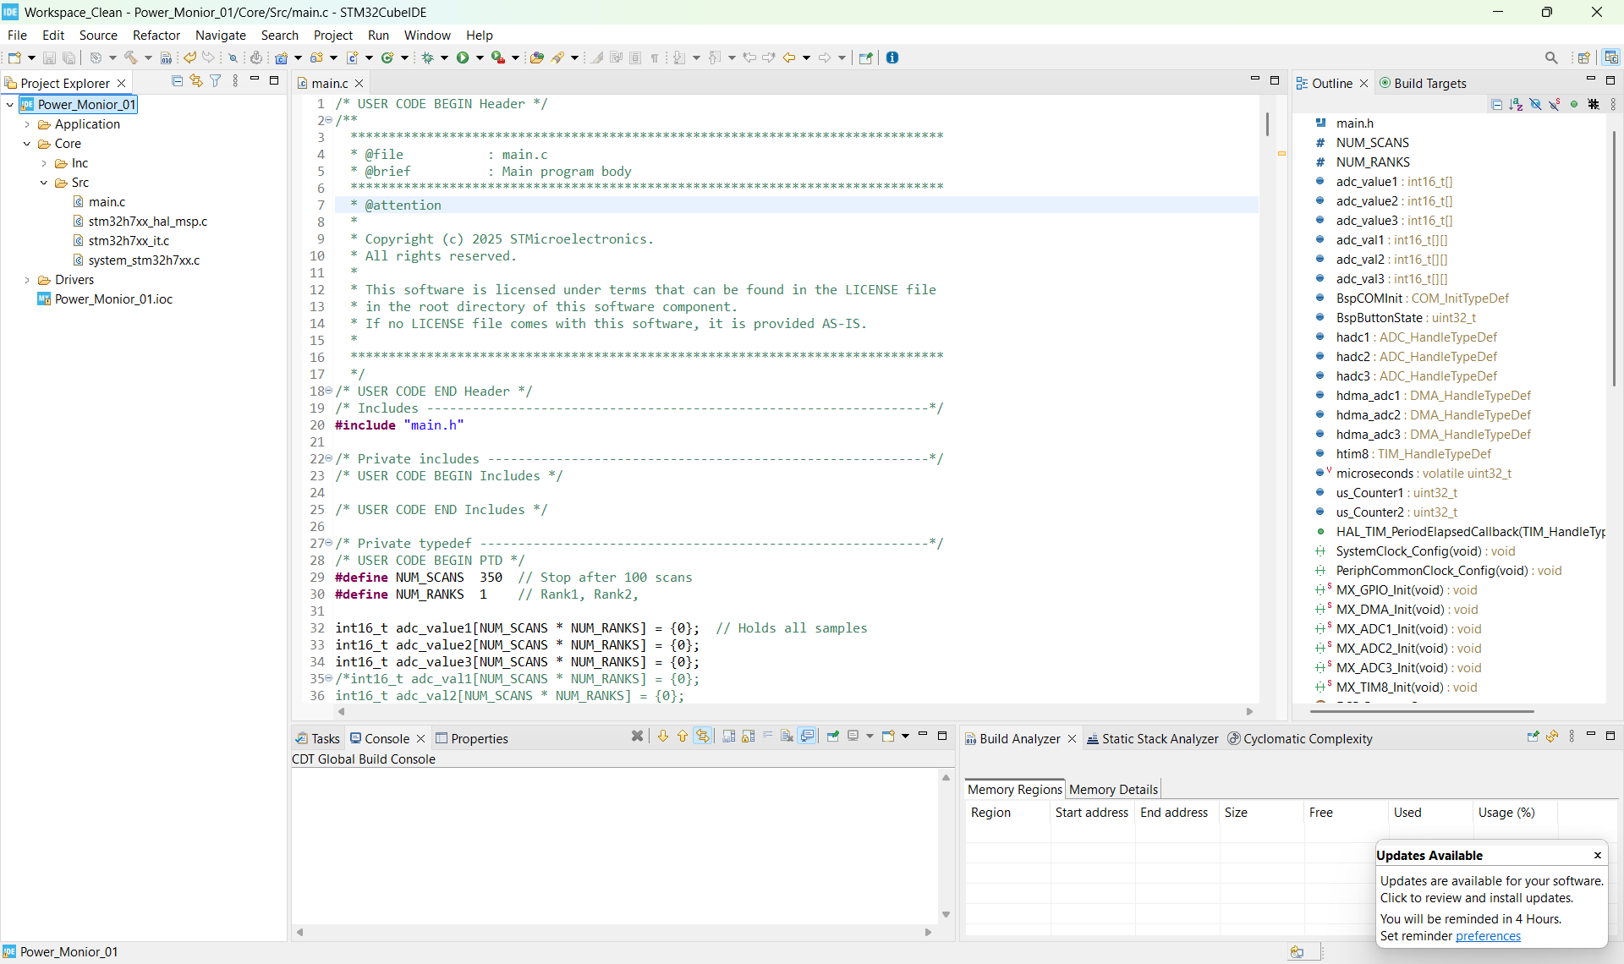Collapse the Core folder in Project Explorer

[x=28, y=144]
